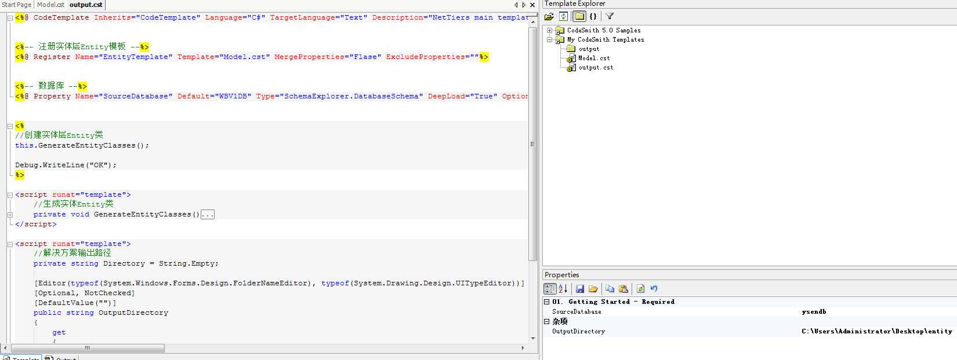Paste properties using the clipboard icon
This screenshot has height=360, width=957.
[623, 288]
